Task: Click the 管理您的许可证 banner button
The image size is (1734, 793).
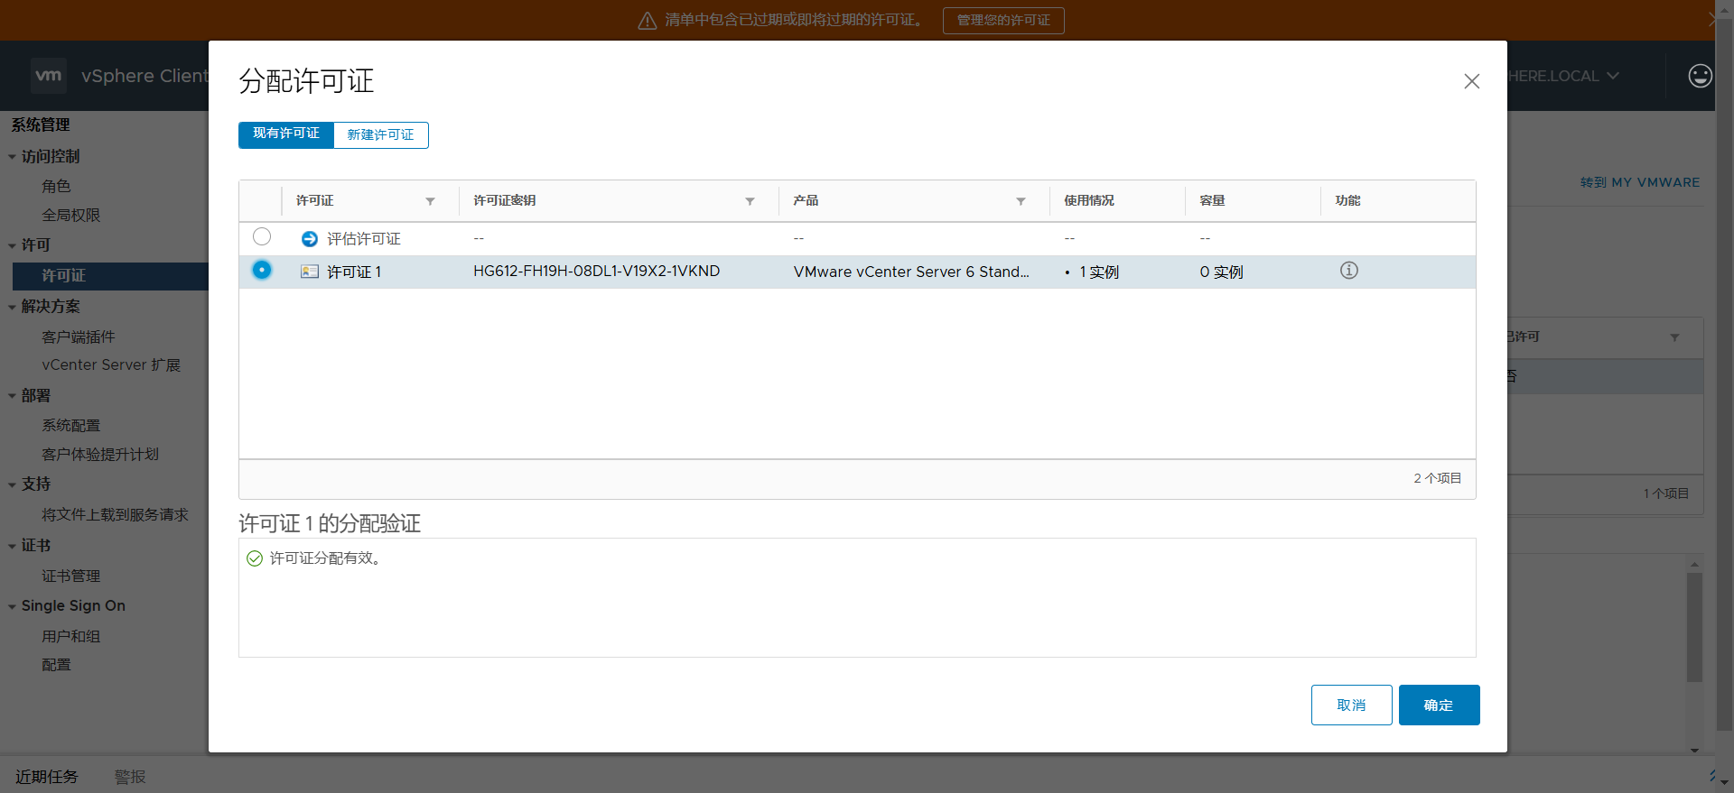Action: tap(1003, 21)
